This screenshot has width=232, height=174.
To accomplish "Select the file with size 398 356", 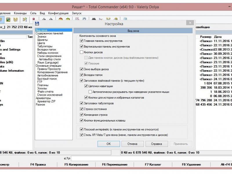I will tap(214, 88).
